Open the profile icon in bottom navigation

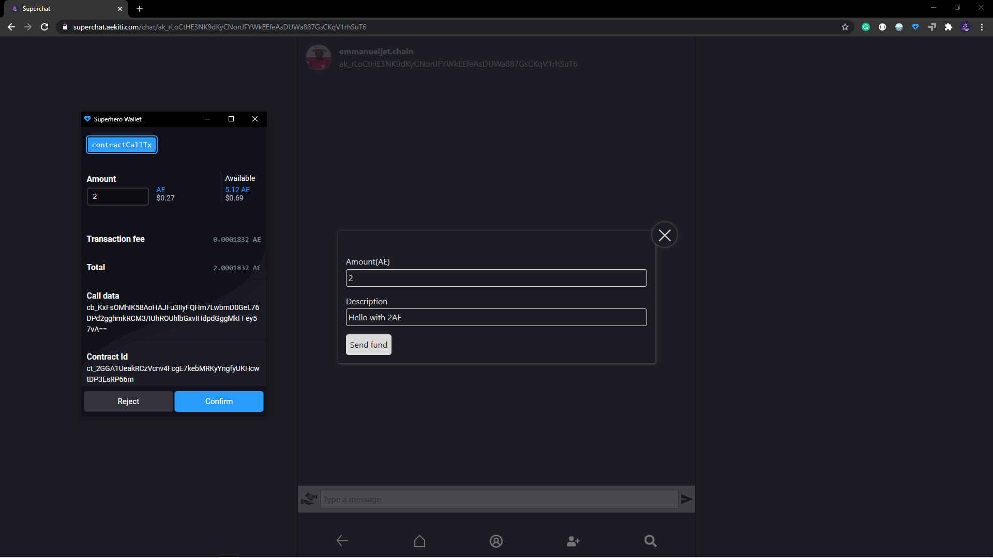pos(496,541)
